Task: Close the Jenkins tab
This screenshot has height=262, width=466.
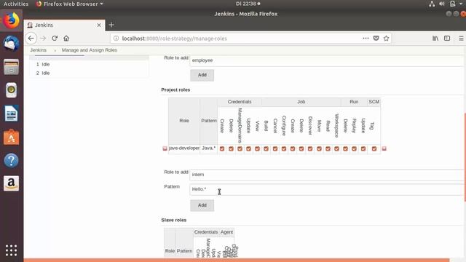Action: click(x=99, y=25)
